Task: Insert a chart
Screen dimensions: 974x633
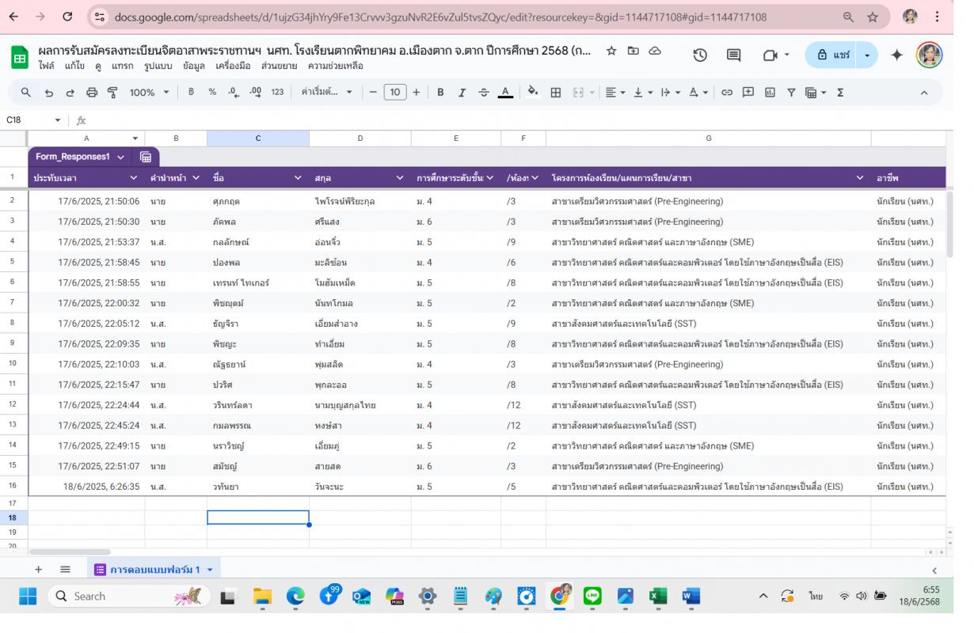Action: 770,93
